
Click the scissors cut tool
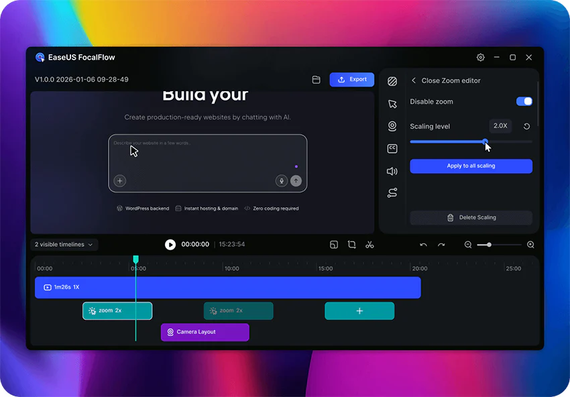(369, 245)
